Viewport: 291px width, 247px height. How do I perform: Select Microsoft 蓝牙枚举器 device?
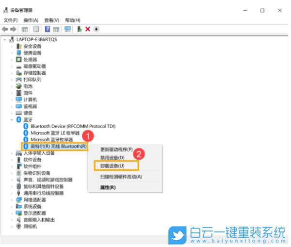pyautogui.click(x=52, y=140)
